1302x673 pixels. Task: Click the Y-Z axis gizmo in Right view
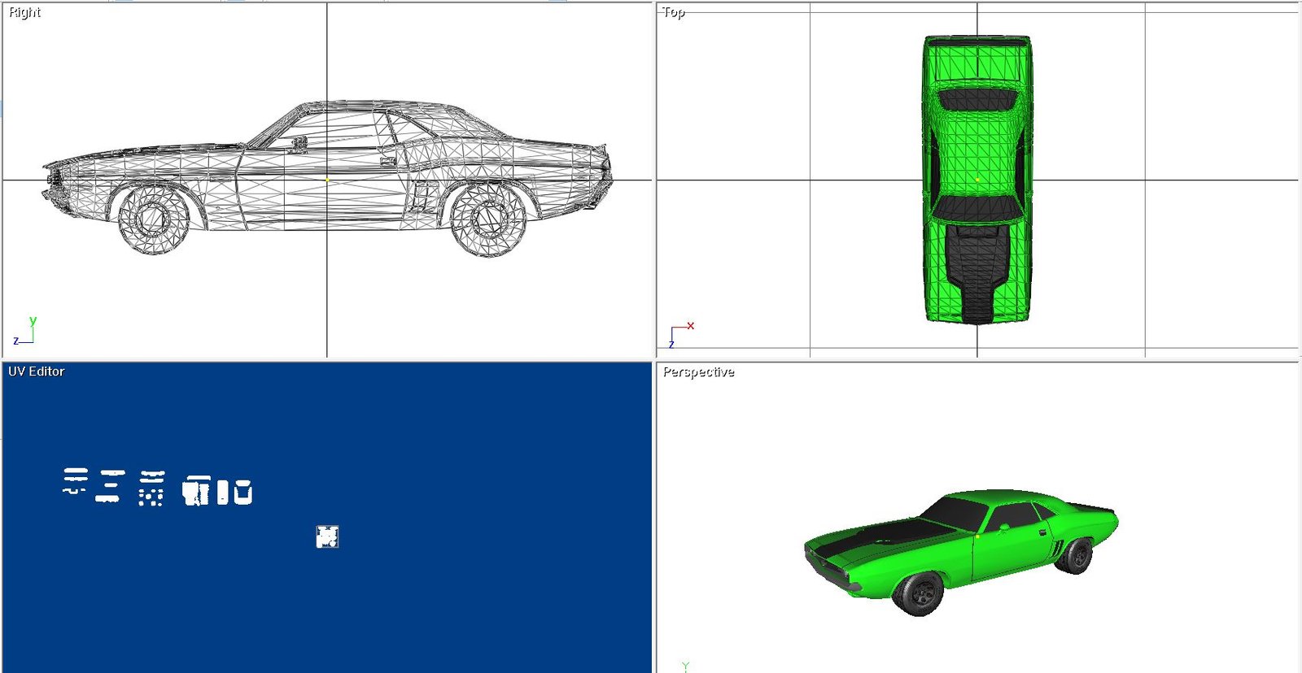click(x=25, y=332)
